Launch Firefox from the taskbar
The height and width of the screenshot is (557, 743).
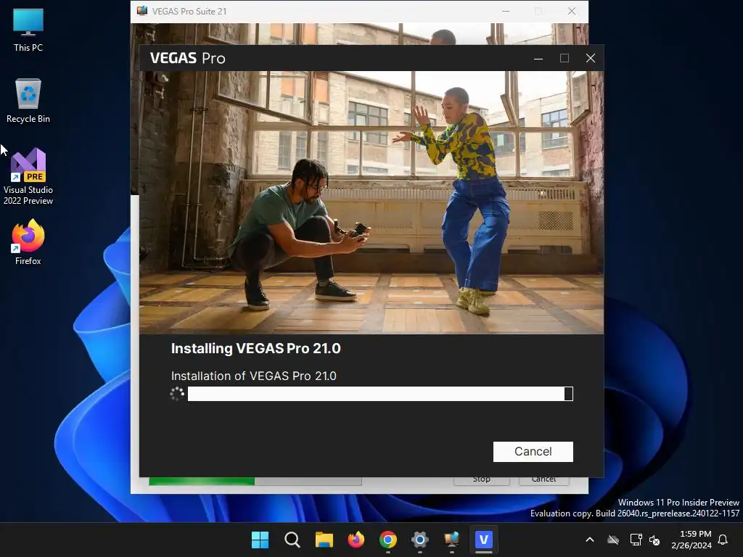356,540
